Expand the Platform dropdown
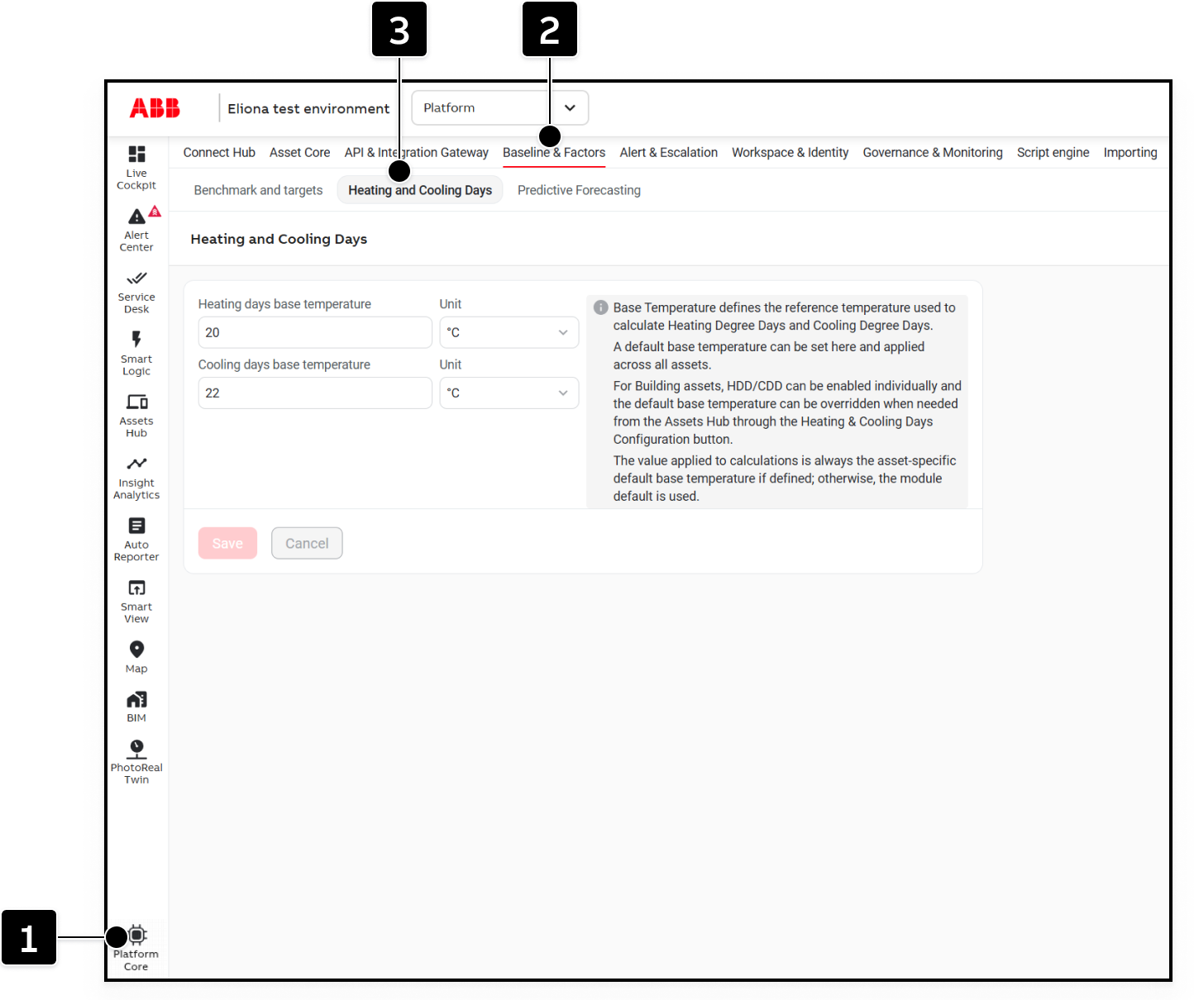 (500, 108)
